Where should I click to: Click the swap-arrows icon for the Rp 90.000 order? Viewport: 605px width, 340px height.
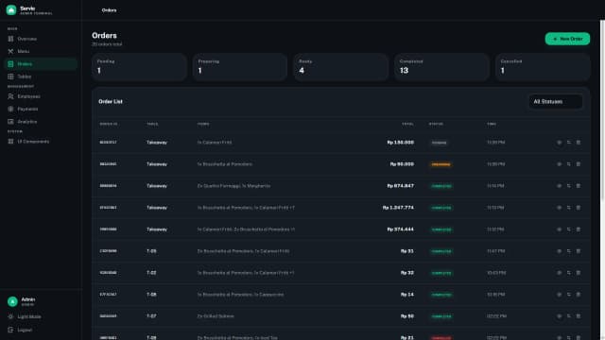(569, 164)
